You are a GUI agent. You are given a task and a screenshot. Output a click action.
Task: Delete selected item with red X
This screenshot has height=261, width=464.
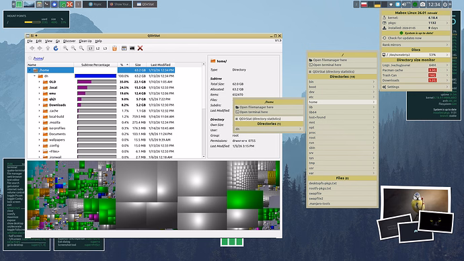pyautogui.click(x=141, y=48)
